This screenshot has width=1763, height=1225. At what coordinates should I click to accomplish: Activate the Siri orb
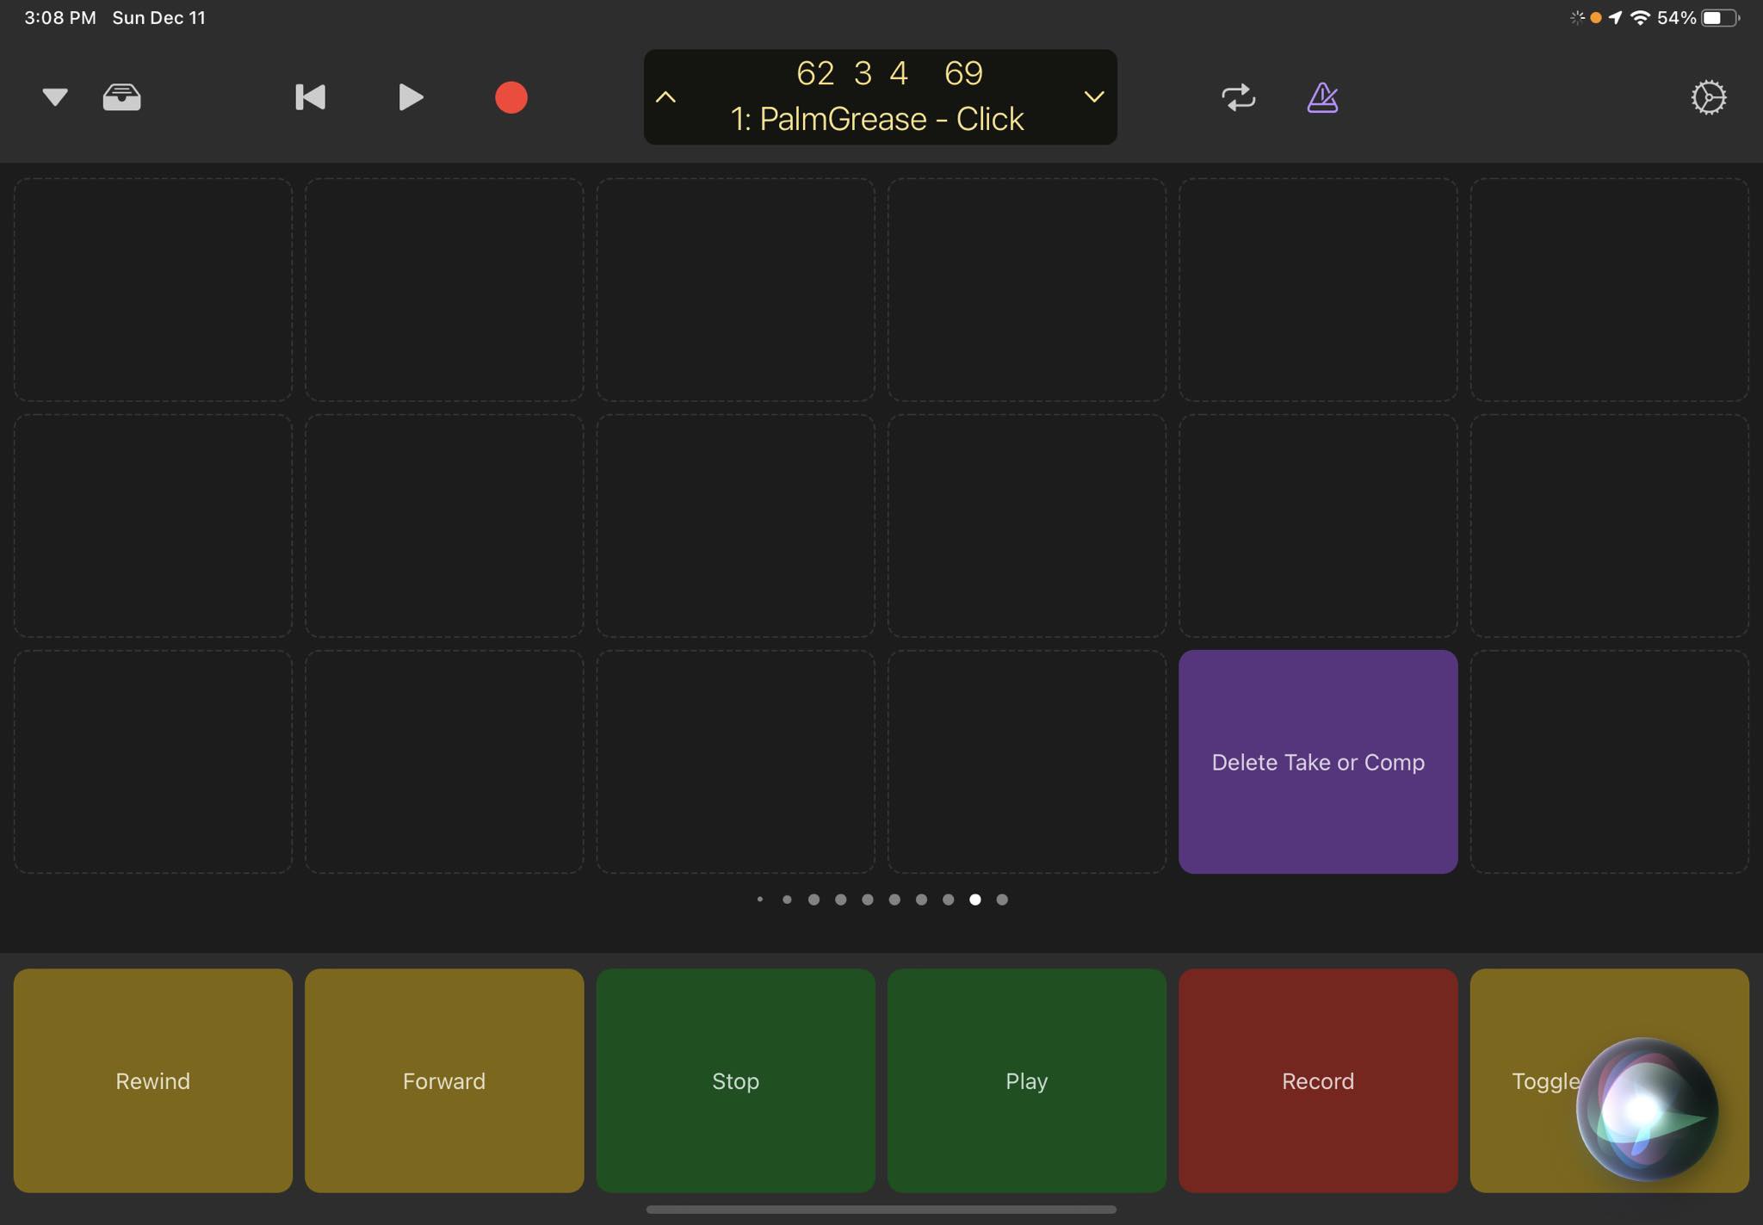[x=1647, y=1110]
